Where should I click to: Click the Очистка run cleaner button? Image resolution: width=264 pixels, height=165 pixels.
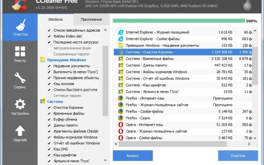238,156
